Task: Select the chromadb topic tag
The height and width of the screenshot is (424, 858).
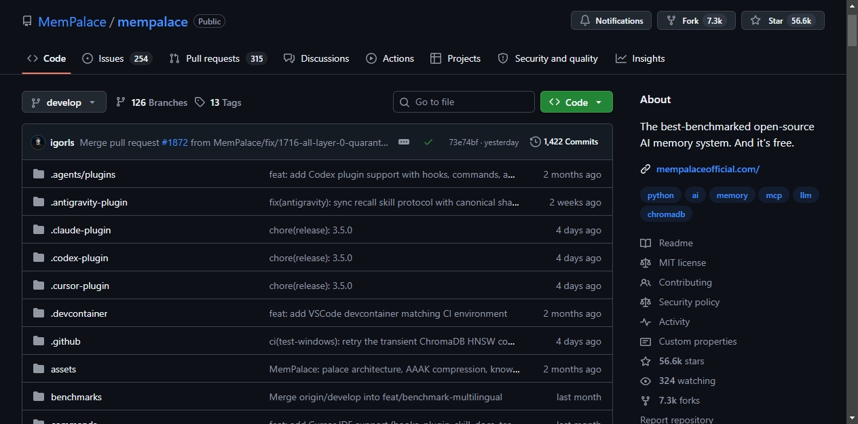Action: (x=666, y=214)
